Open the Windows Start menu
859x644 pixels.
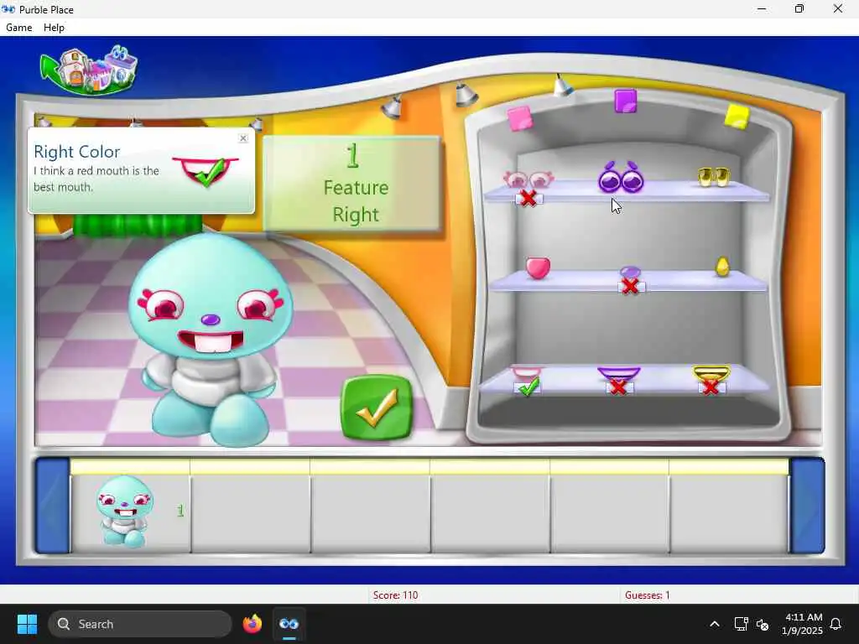(x=27, y=624)
